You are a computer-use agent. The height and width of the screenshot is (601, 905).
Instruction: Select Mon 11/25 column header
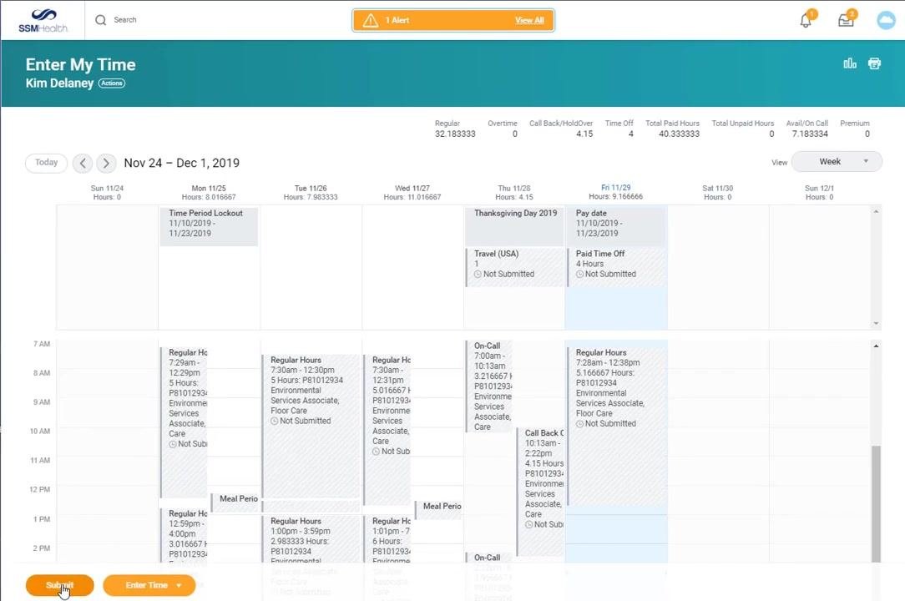tap(209, 193)
